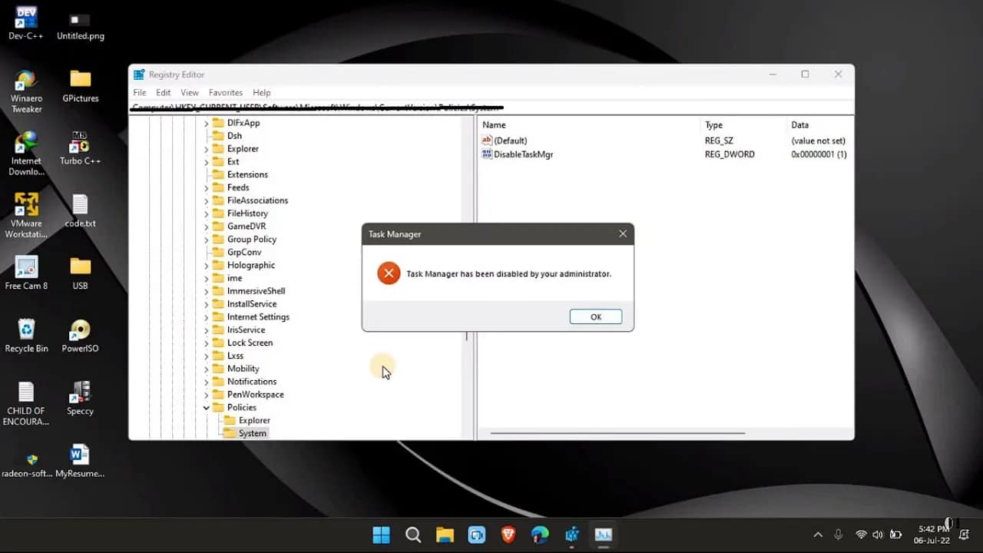Click the horizontal scrollbar below the values pane
The width and height of the screenshot is (983, 553).
(x=614, y=434)
